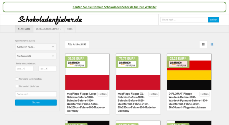
Task: Focus the bis € maximum price field
Action: [48, 69]
